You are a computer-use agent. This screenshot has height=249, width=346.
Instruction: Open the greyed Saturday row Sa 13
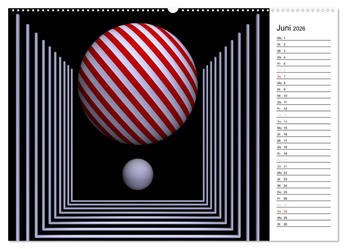[x=282, y=115]
